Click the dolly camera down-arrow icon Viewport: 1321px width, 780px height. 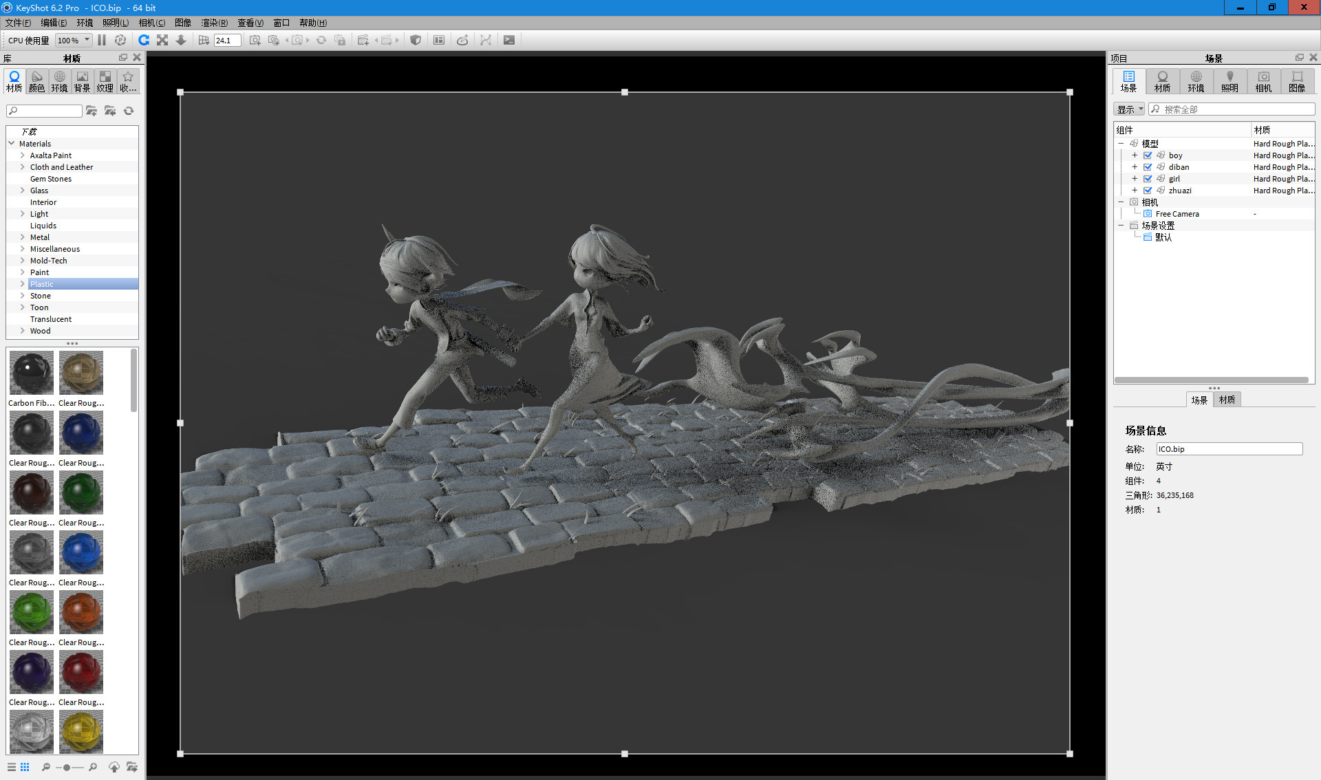(181, 41)
